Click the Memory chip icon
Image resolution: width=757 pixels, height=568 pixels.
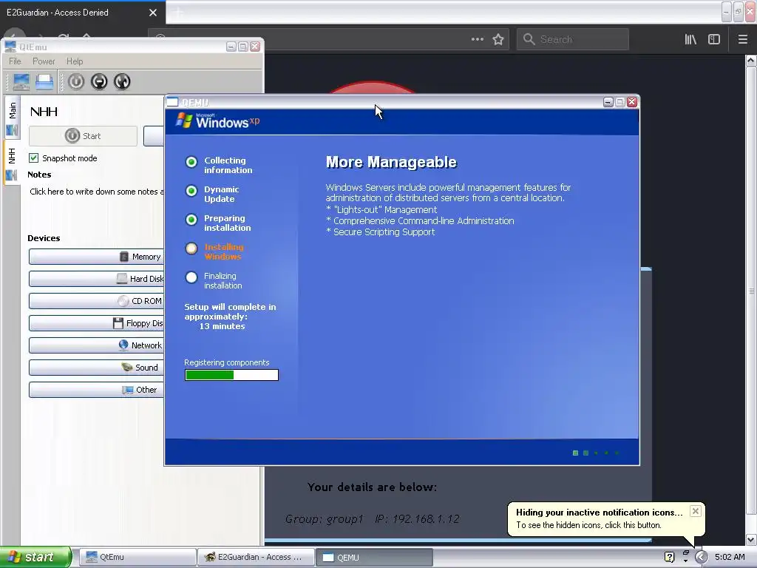coord(124,257)
